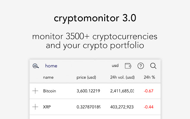The height and width of the screenshot is (119, 190).
Task: Add XRP using its plus icon
Action: pos(35,107)
